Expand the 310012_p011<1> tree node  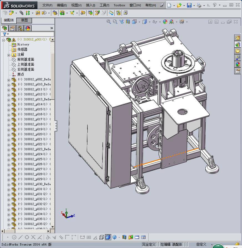pyautogui.click(x=9, y=90)
